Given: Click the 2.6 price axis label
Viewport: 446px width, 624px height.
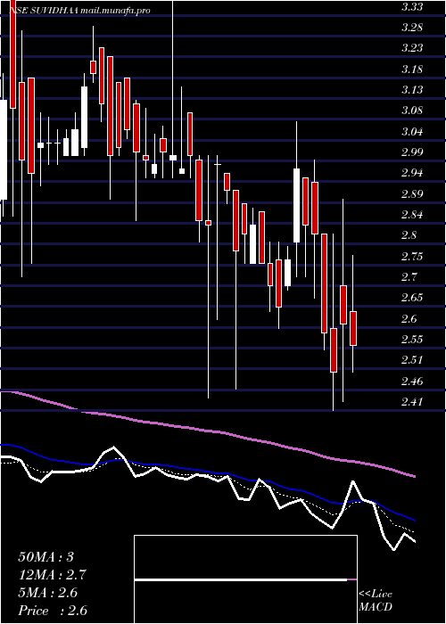Looking at the screenshot, I should (409, 318).
